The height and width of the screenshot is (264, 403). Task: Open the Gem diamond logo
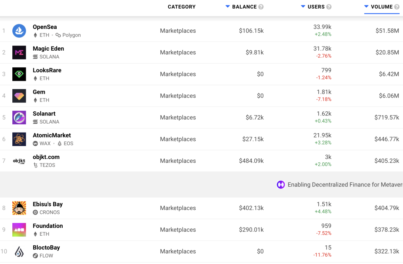[x=19, y=96]
